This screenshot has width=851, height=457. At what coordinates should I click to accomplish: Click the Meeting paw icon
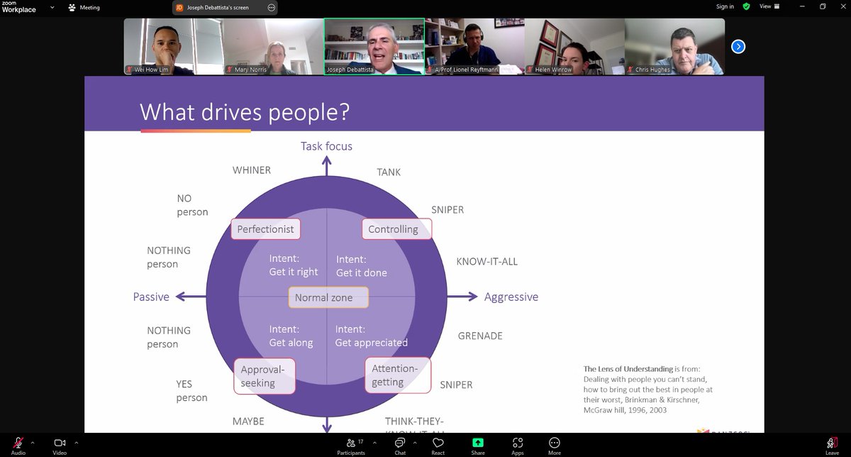(72, 7)
